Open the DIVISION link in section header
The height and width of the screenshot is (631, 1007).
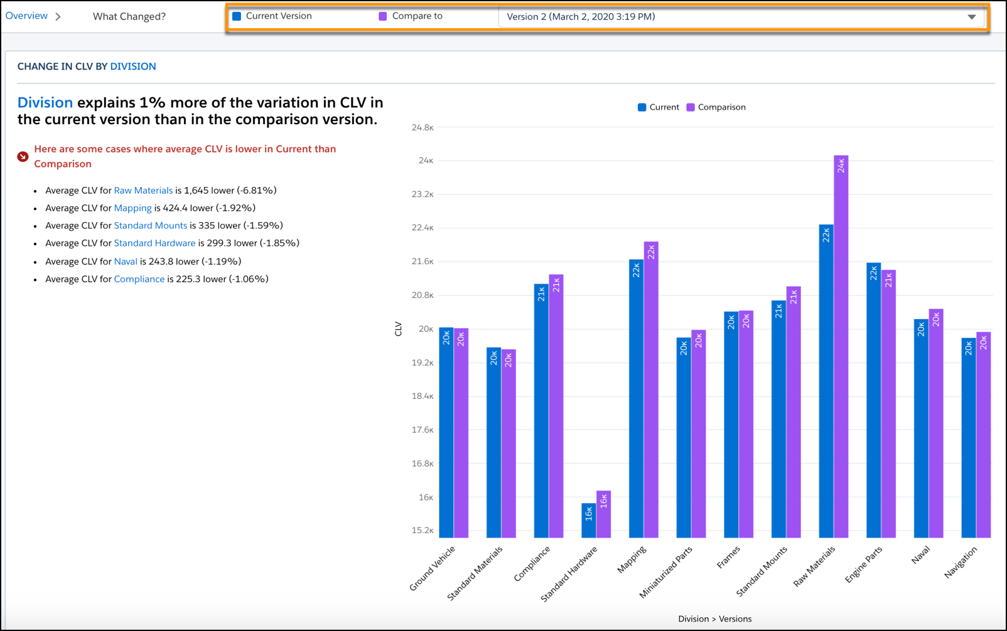click(133, 66)
